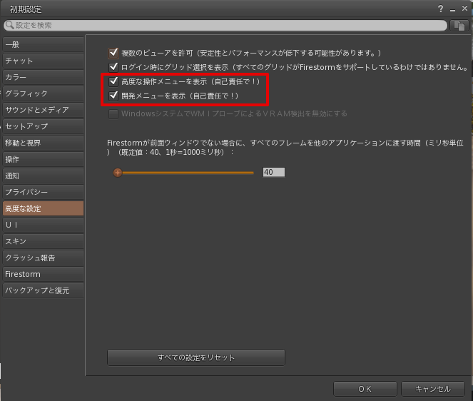The height and width of the screenshot is (401, 473).
Task: Close the 初期設定 window
Action: (x=464, y=9)
